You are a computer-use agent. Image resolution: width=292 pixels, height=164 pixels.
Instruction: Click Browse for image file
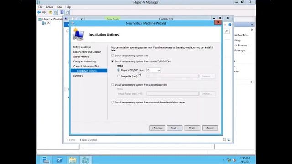[208, 76]
